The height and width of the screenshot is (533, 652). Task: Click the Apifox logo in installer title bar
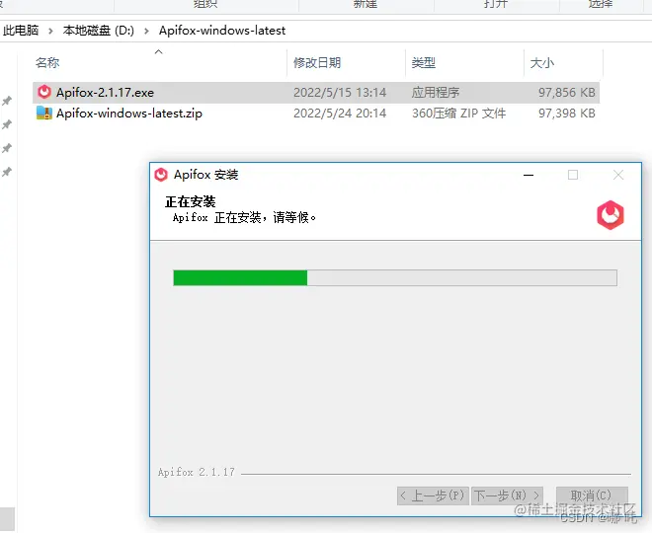(161, 175)
